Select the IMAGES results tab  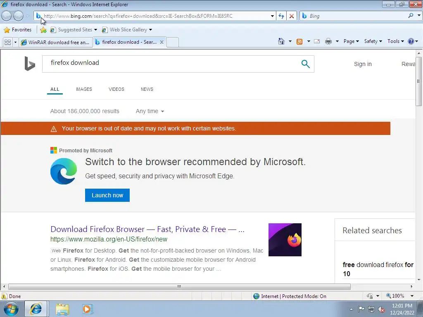84,89
